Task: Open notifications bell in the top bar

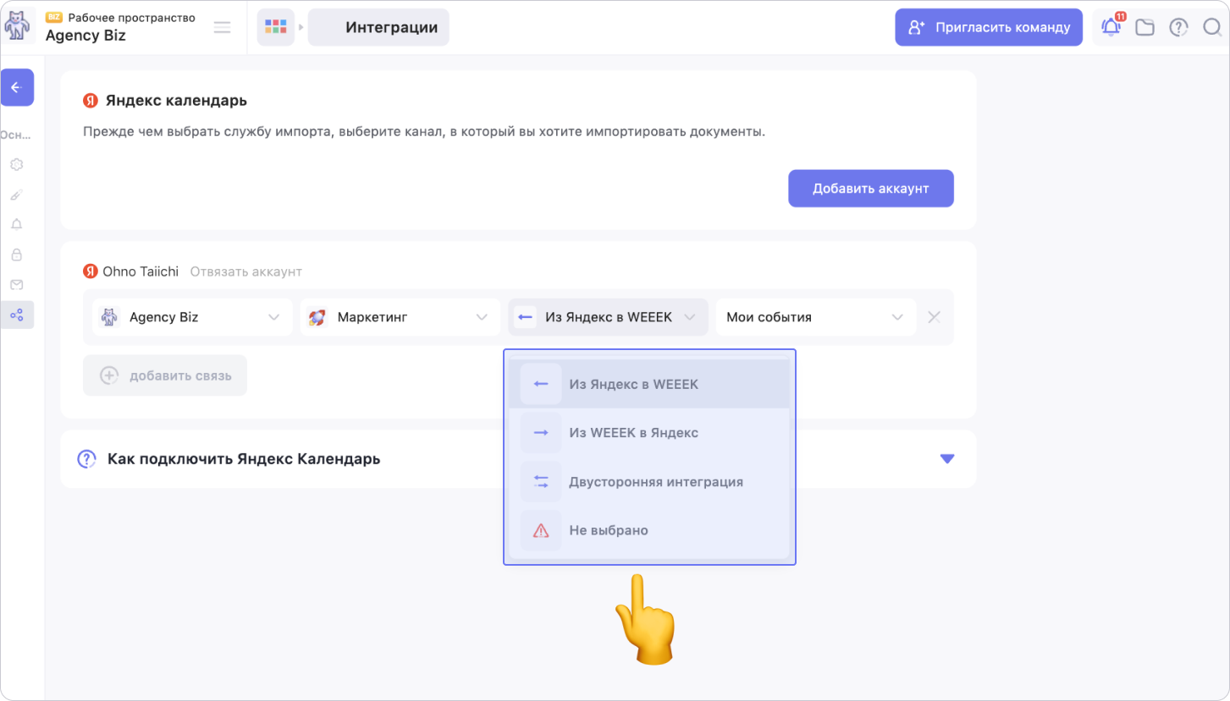Action: tap(1111, 27)
